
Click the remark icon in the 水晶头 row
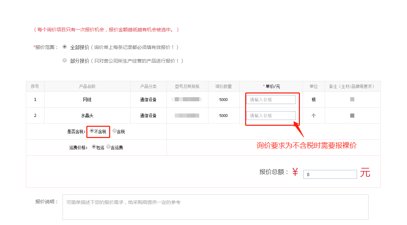point(352,116)
